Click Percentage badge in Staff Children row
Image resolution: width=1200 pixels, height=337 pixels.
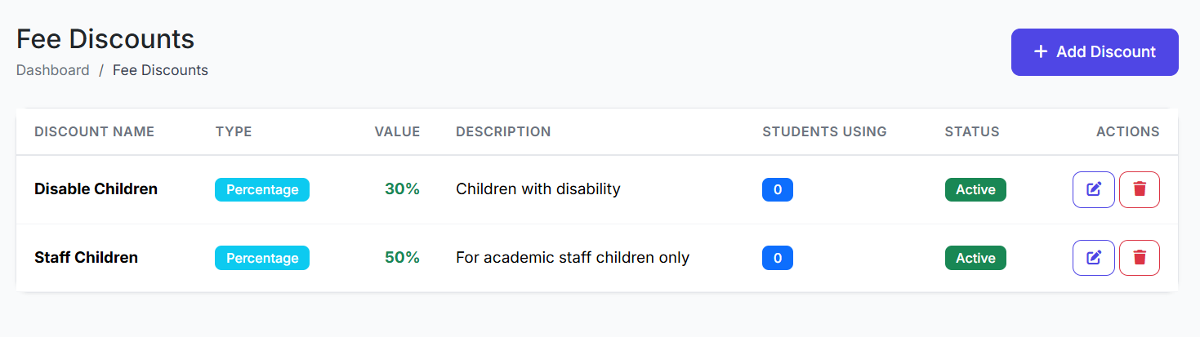(x=262, y=258)
